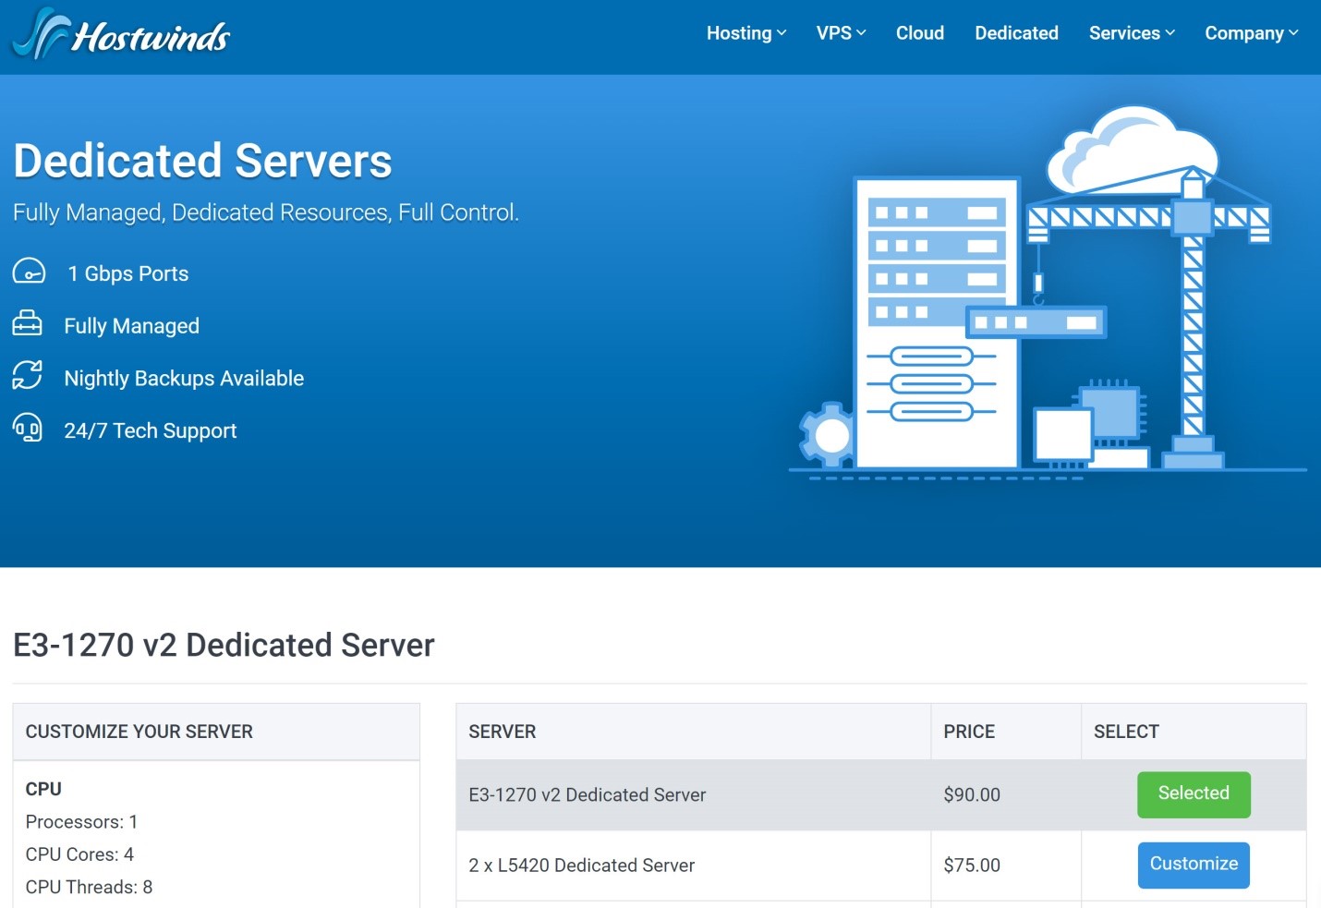Click the 1 Gbps Ports speedometer icon
The width and height of the screenshot is (1321, 908).
[x=29, y=272]
